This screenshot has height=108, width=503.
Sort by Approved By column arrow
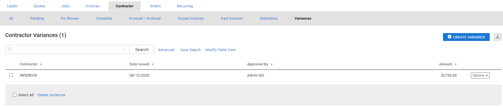click(x=272, y=65)
